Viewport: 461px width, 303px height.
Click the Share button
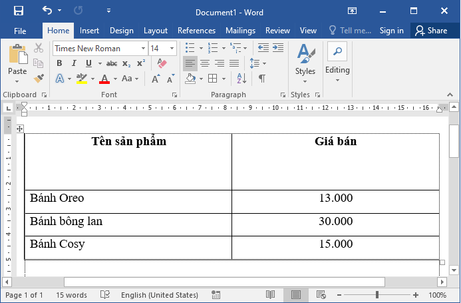tap(430, 31)
